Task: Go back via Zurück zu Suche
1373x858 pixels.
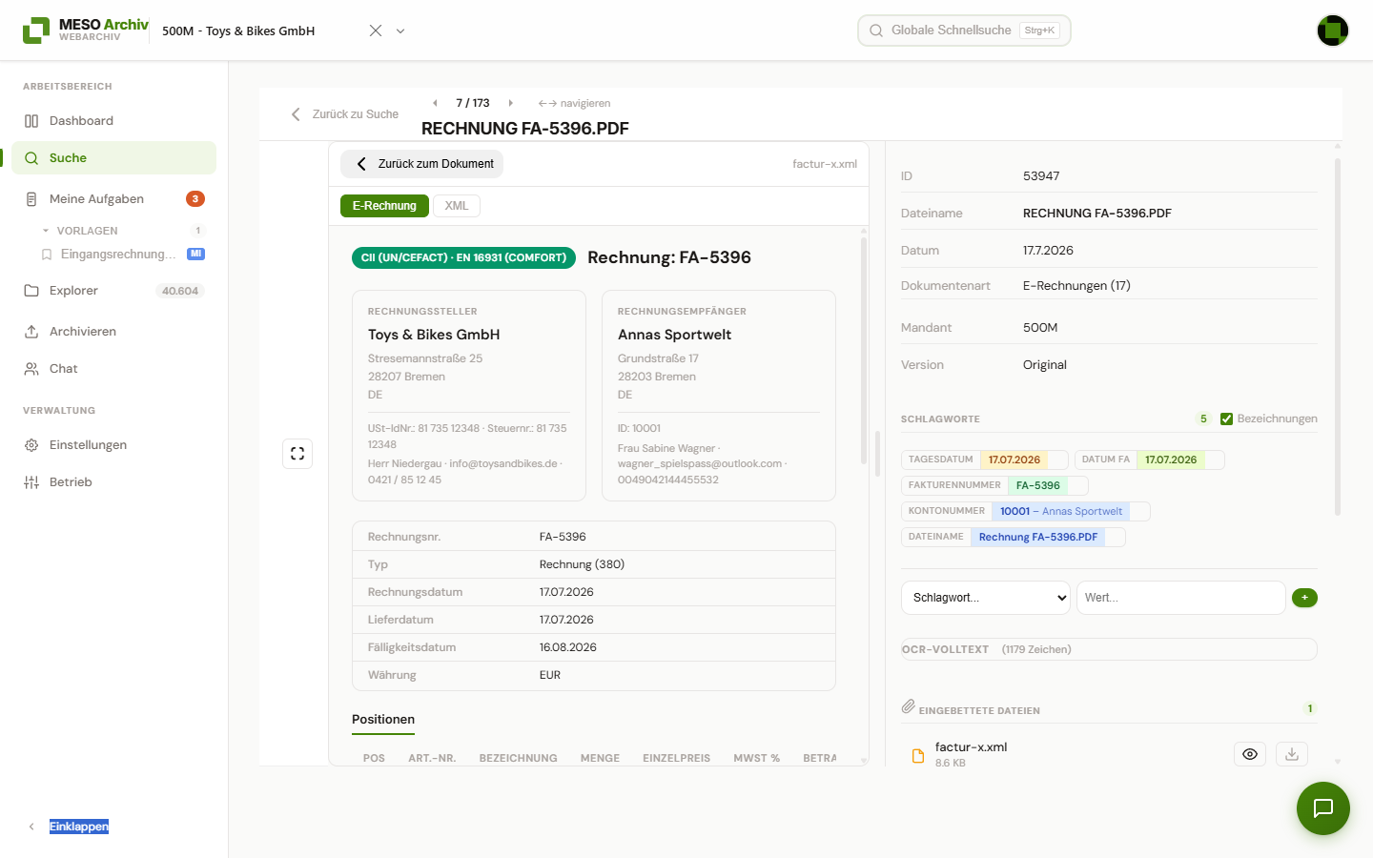Action: coord(344,114)
